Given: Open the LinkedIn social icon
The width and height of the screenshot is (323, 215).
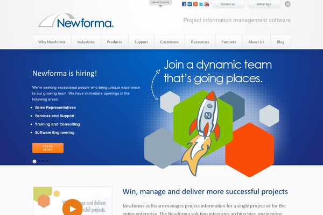Looking at the screenshot, I should [x=189, y=4].
